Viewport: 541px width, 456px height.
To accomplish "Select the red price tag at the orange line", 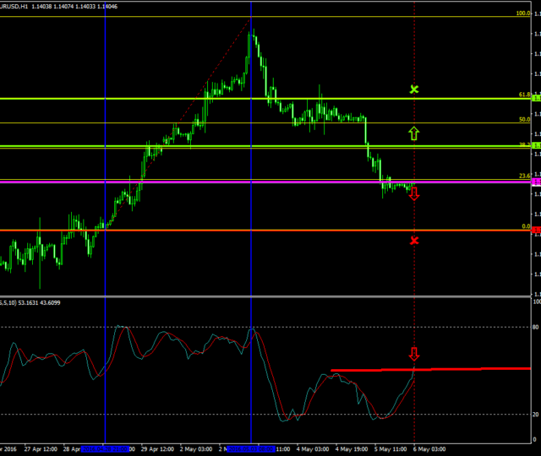I will 536,230.
